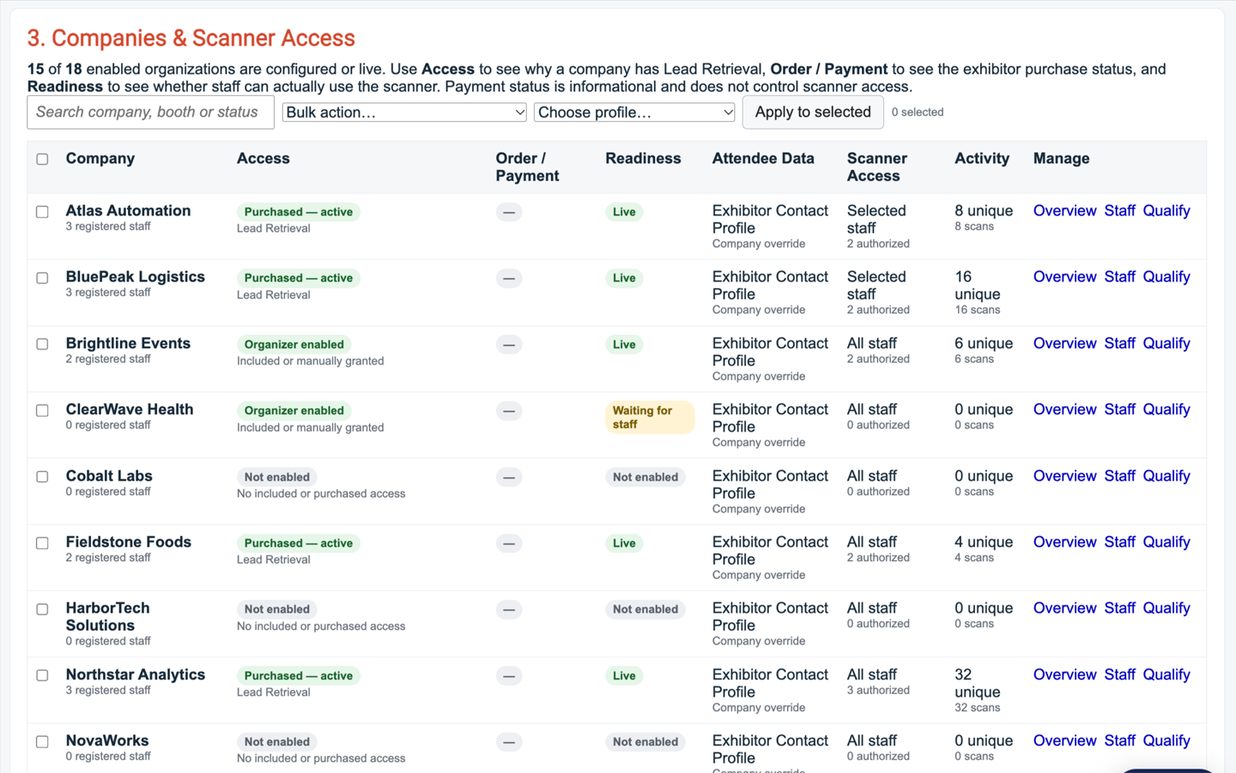The height and width of the screenshot is (773, 1236).
Task: View BluePeak Logistics Overview
Action: [x=1064, y=277]
